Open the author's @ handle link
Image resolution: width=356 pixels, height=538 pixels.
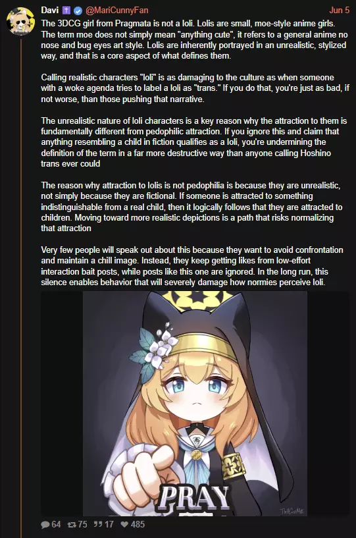[x=116, y=11]
